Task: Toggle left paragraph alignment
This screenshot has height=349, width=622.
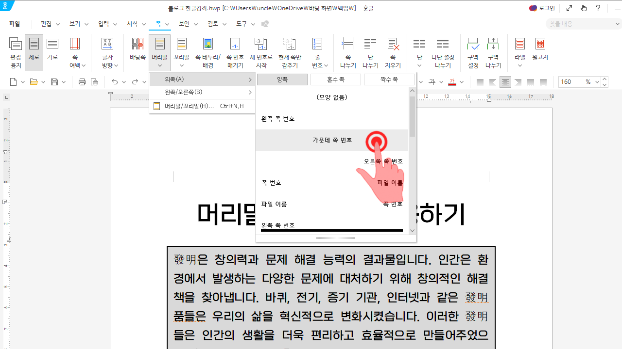Action: click(493, 82)
